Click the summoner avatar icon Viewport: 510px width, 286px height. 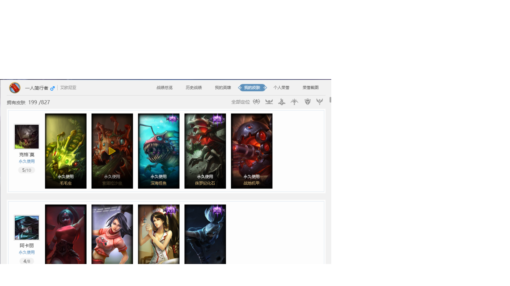[x=15, y=88]
